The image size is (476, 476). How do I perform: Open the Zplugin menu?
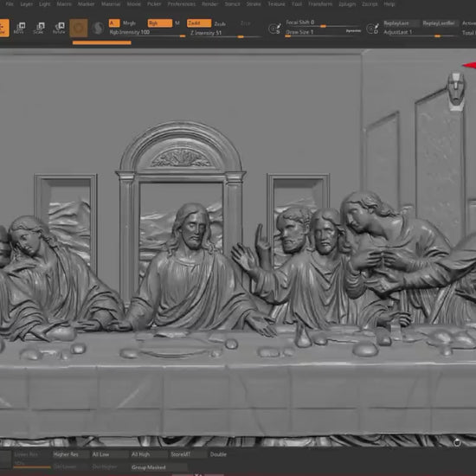pyautogui.click(x=347, y=4)
